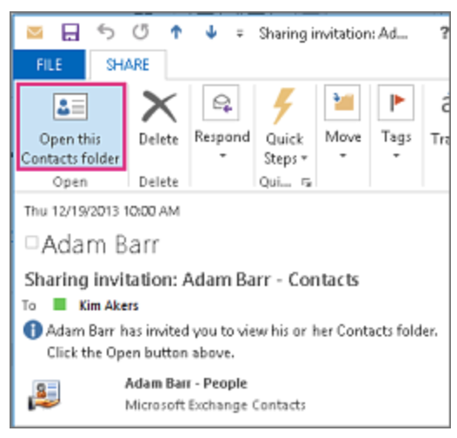Screen dimensions: 457x438
Task: Go to previous item with up arrow
Action: tap(176, 32)
